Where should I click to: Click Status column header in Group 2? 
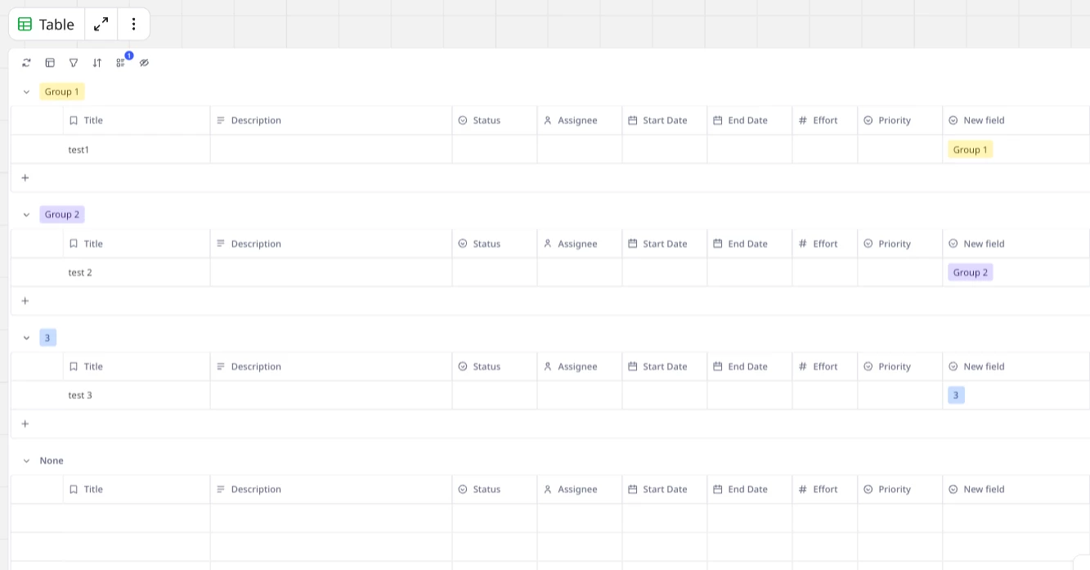pyautogui.click(x=495, y=244)
